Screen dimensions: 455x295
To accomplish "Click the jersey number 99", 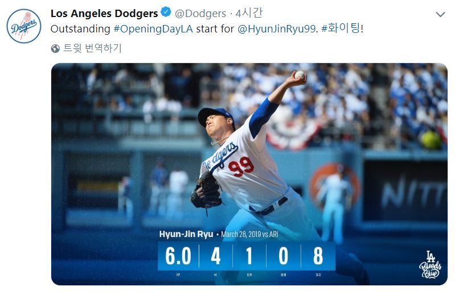I will click(x=241, y=167).
